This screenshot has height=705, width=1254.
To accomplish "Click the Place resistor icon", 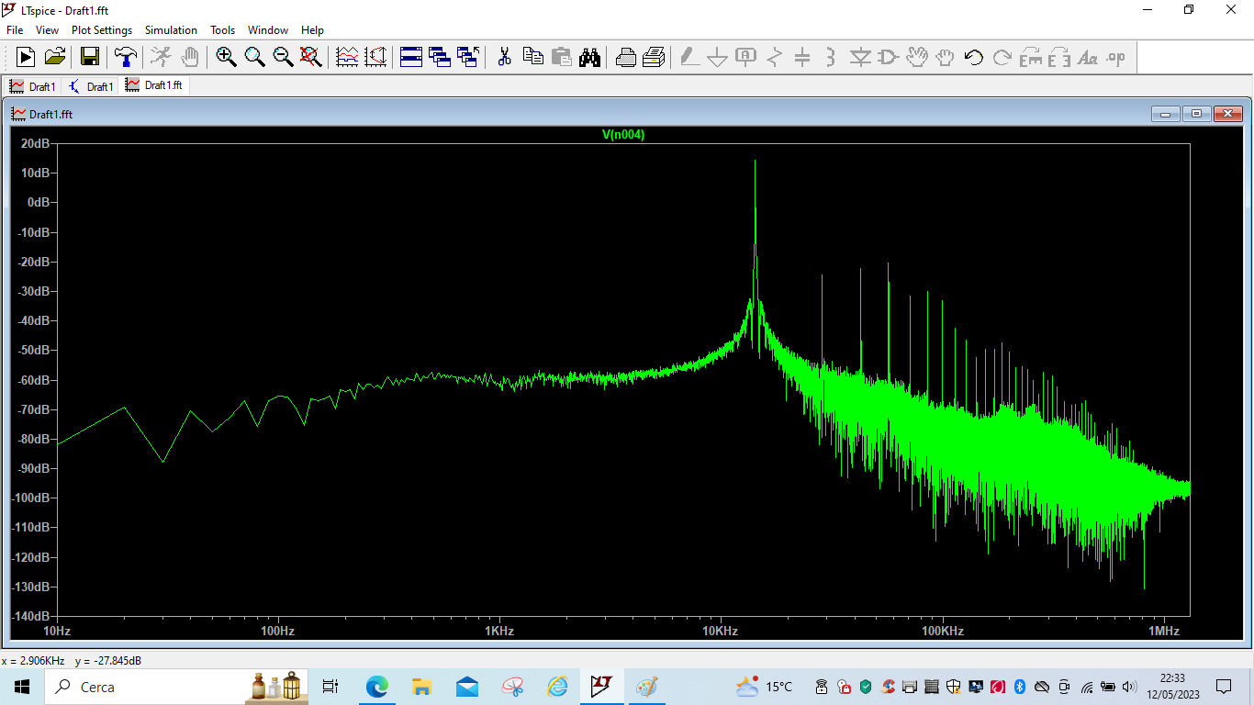I will click(x=774, y=57).
